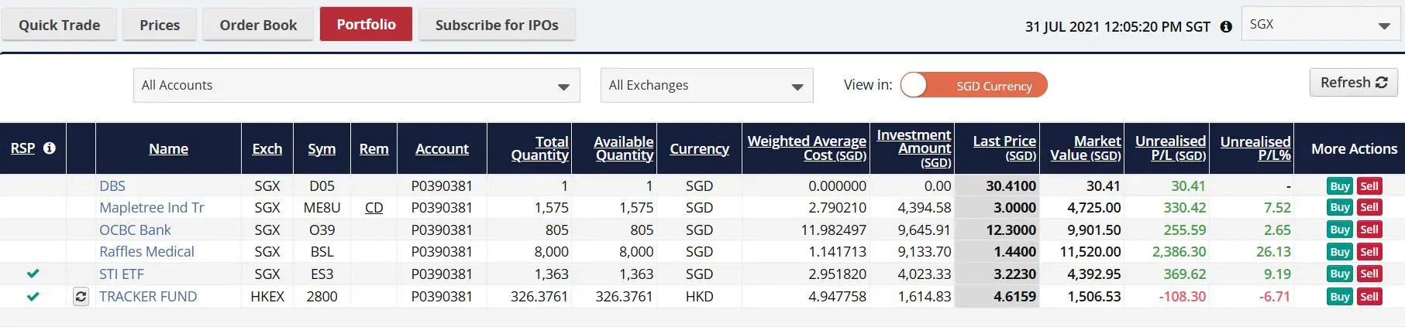Go to the Quick Trade tab
Image resolution: width=1405 pixels, height=330 pixels.
pos(59,25)
